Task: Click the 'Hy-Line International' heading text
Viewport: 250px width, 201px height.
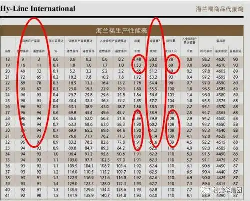Action: pyautogui.click(x=38, y=9)
